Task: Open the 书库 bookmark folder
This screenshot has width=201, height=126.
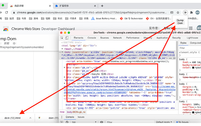Action: 22,19
